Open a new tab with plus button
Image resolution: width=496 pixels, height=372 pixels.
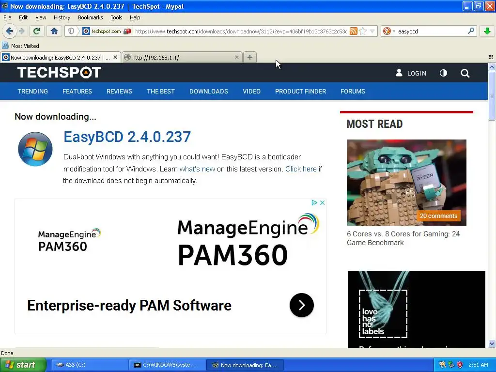coord(250,57)
